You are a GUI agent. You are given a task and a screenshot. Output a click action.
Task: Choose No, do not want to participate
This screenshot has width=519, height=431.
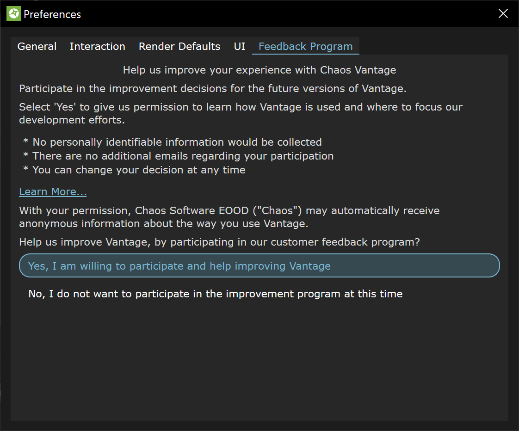(259, 294)
